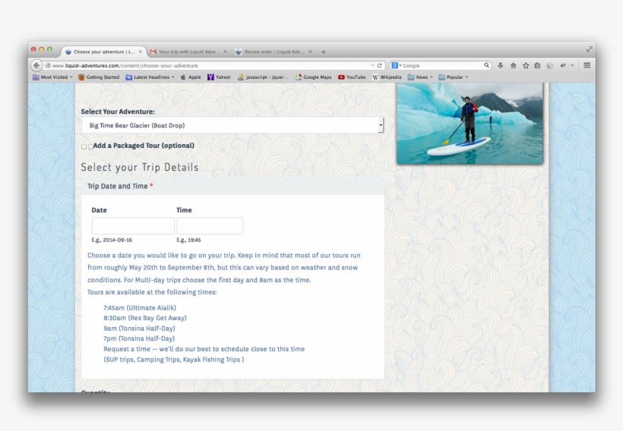This screenshot has height=431, width=623.
Task: Expand the Popular bookmarks folder
Action: click(x=454, y=77)
